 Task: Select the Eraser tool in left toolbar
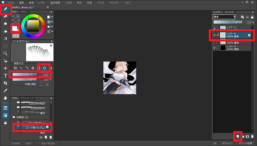coord(5,16)
